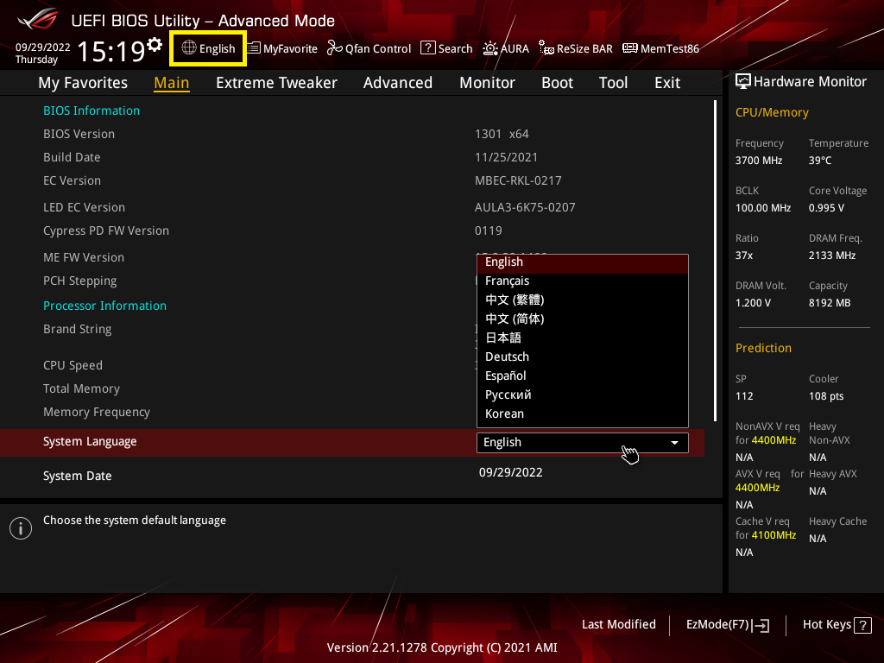Open the Monitor tab
Image resolution: width=884 pixels, height=663 pixels.
487,83
